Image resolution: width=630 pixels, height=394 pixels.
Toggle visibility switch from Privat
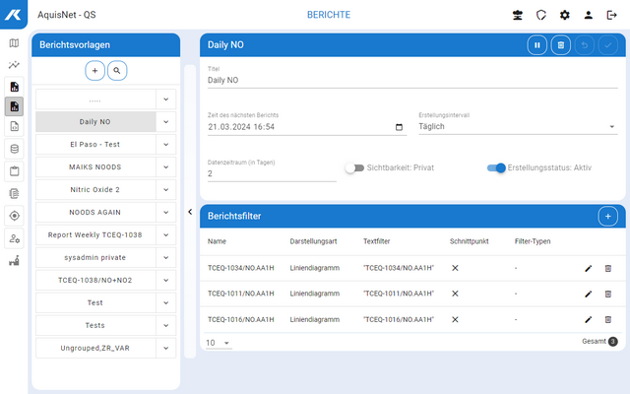353,168
